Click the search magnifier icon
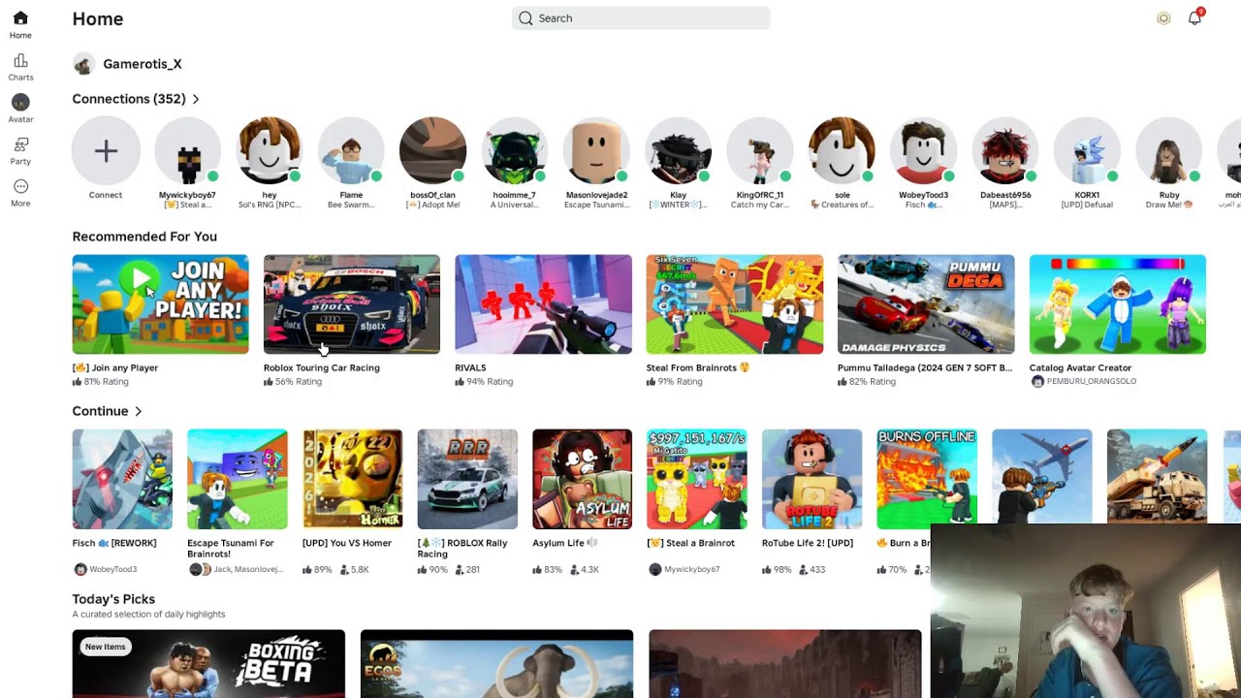The height and width of the screenshot is (698, 1241). (525, 18)
